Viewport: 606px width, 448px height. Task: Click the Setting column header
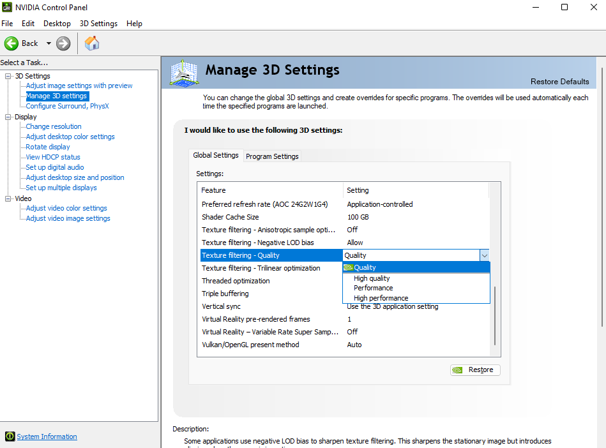point(358,190)
